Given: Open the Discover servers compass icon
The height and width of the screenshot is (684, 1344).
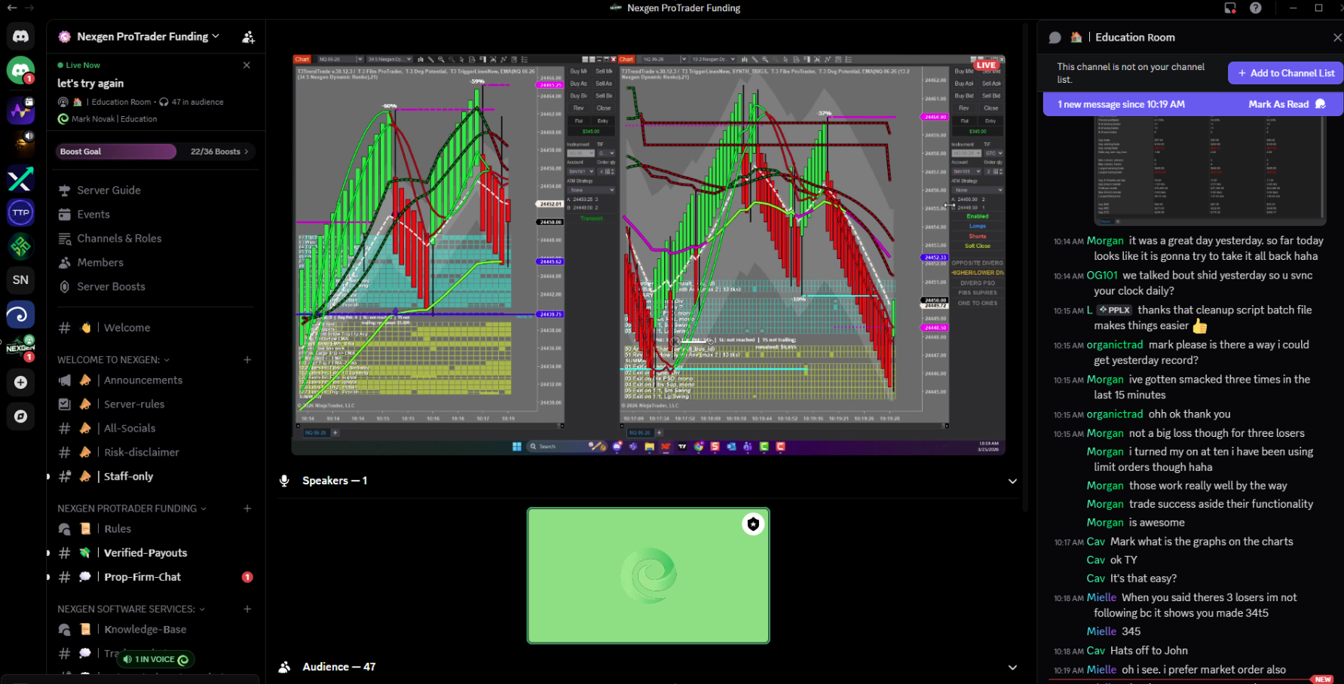Looking at the screenshot, I should click(20, 417).
